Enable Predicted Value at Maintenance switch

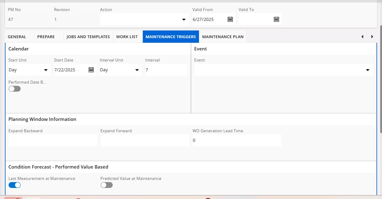pos(107,185)
